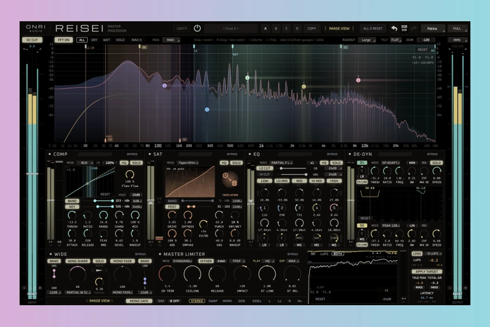Click the D2 THRESH knob
The width and height of the screenshot is (490, 327).
tap(375, 234)
